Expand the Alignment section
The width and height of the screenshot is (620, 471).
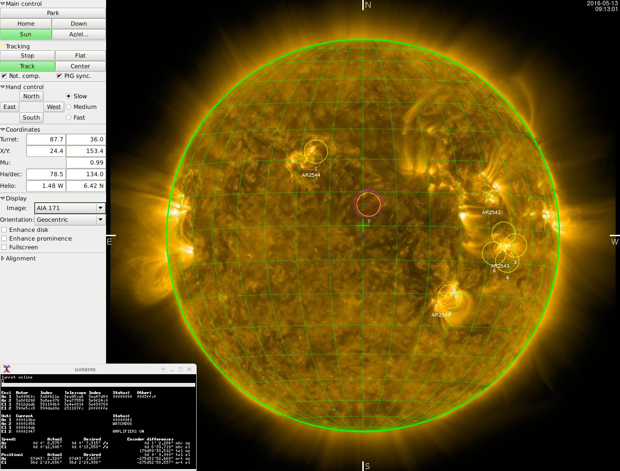pyautogui.click(x=3, y=258)
